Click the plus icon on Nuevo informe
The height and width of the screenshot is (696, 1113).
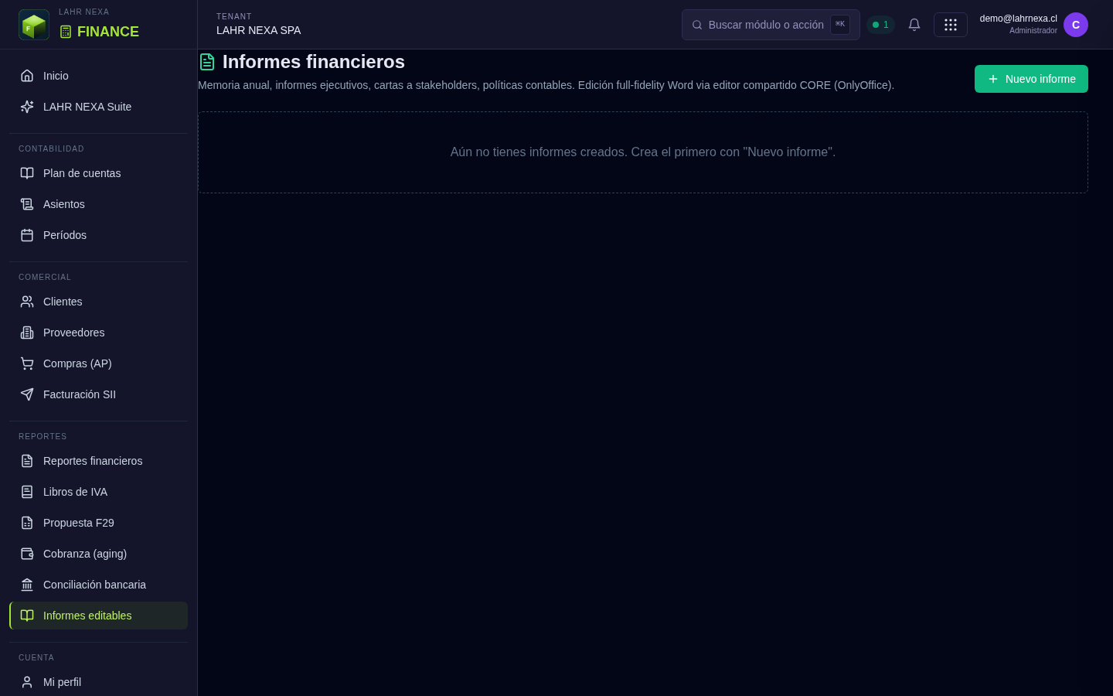[993, 79]
